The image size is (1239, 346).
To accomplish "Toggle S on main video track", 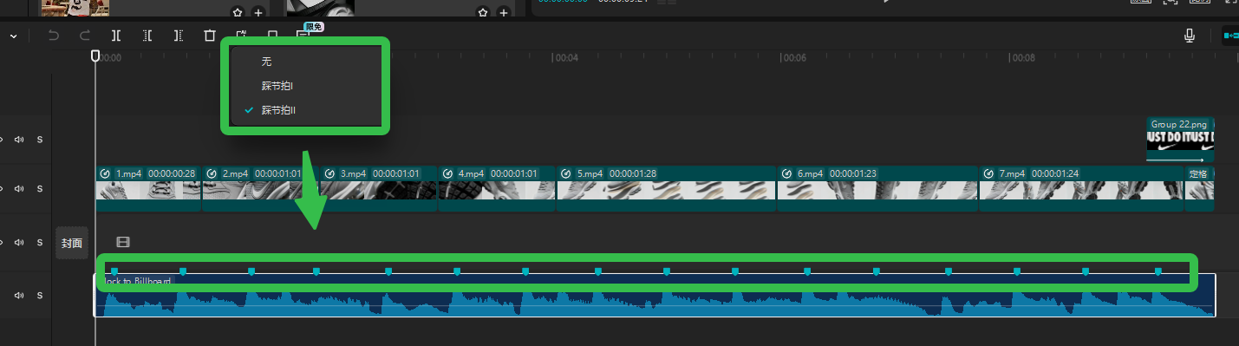I will click(40, 189).
